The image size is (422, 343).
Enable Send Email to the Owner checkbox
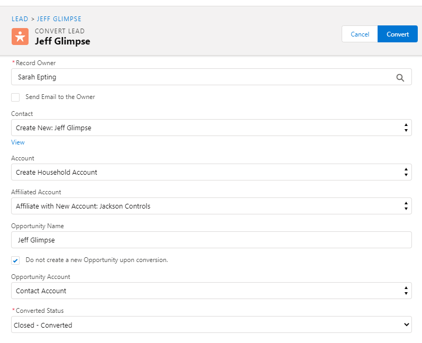coord(15,97)
